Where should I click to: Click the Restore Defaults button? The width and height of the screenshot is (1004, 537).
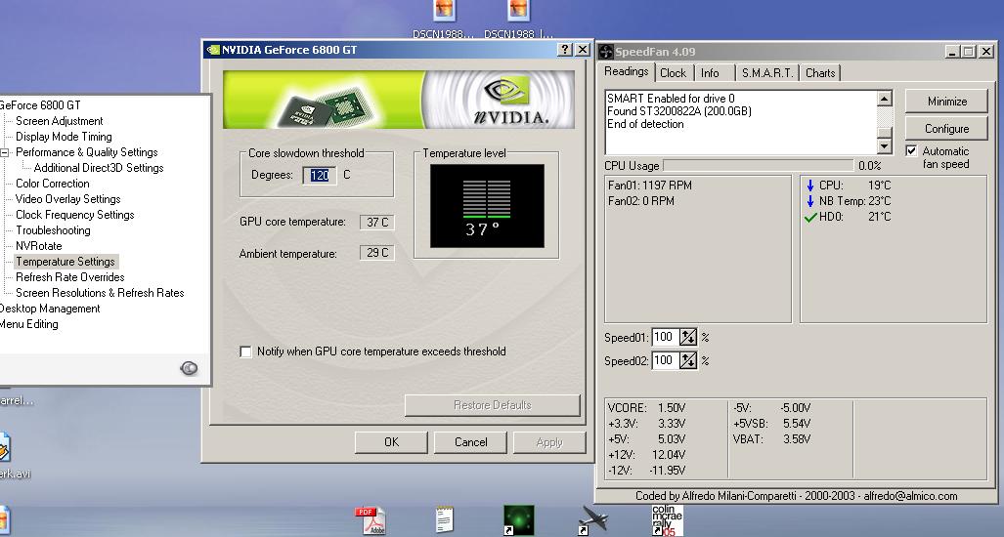tap(493, 405)
